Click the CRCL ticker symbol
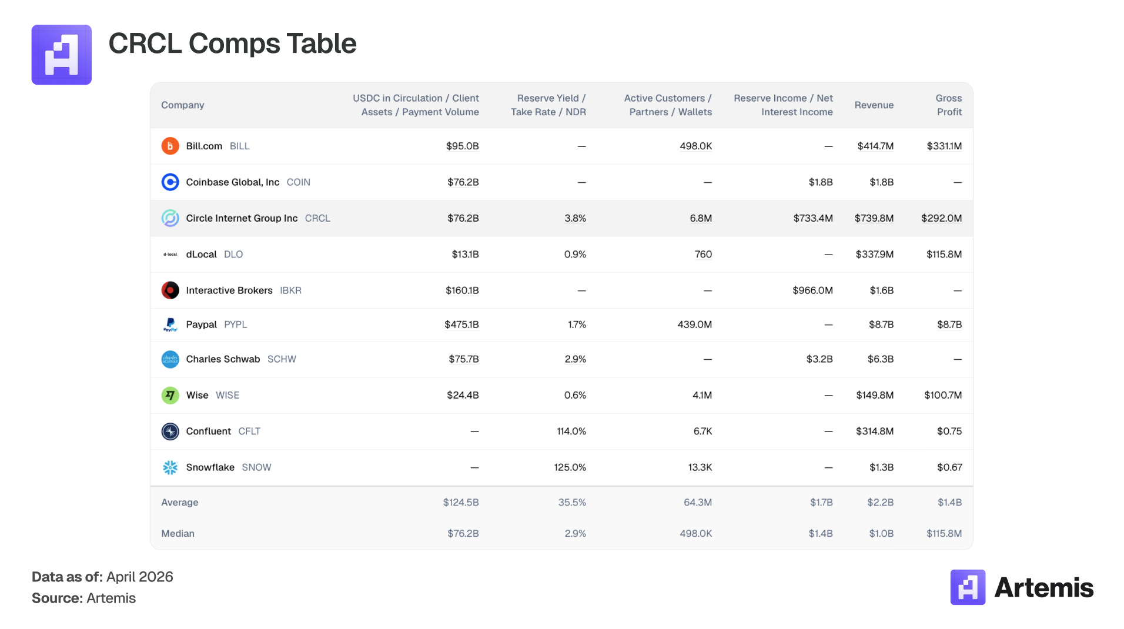 click(x=317, y=218)
